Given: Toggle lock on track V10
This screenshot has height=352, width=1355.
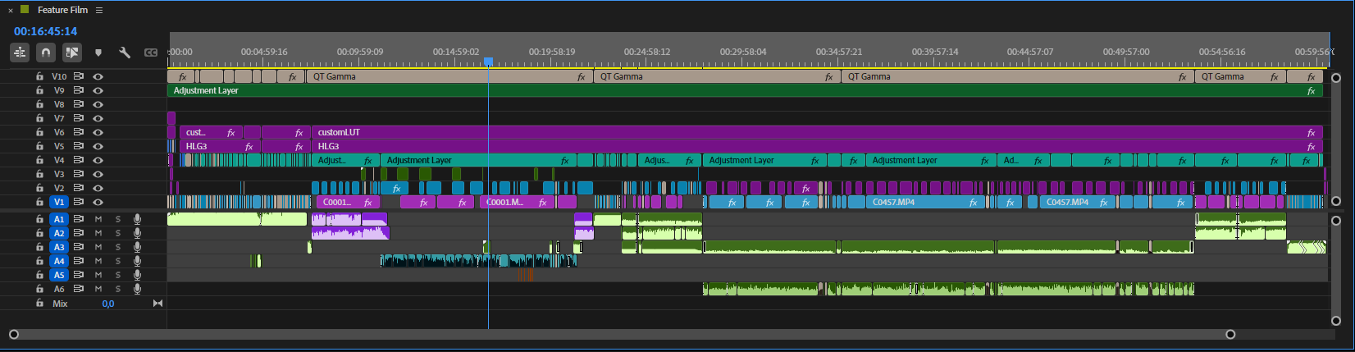Looking at the screenshot, I should tap(39, 76).
